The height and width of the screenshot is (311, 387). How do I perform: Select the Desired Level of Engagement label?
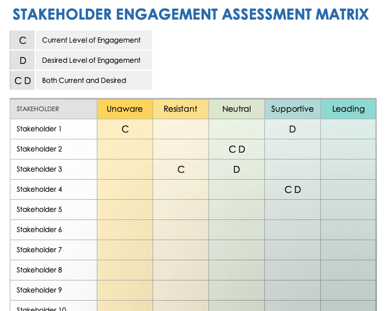tap(92, 60)
